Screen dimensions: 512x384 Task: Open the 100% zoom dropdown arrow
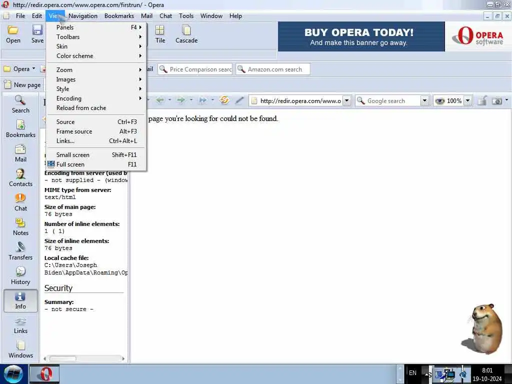coord(467,101)
